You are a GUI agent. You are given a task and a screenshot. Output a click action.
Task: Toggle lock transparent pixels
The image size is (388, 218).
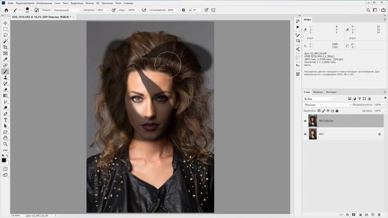point(319,111)
